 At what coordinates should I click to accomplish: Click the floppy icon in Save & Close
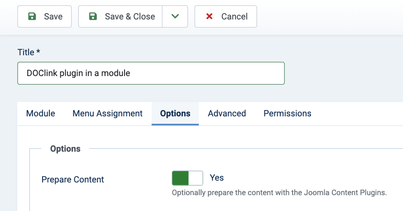click(93, 17)
